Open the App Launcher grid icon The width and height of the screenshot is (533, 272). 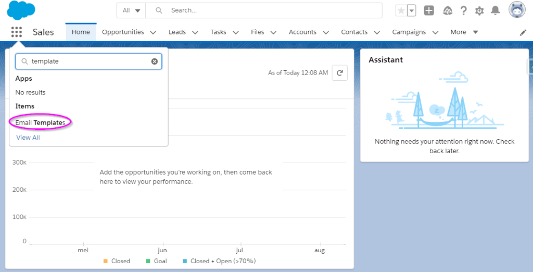(17, 32)
